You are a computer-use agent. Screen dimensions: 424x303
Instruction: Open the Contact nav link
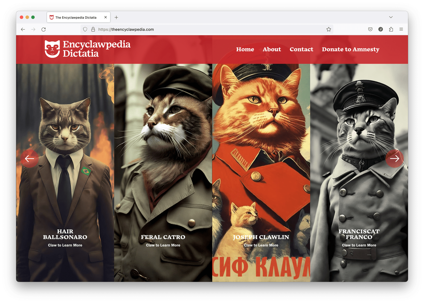(x=301, y=49)
